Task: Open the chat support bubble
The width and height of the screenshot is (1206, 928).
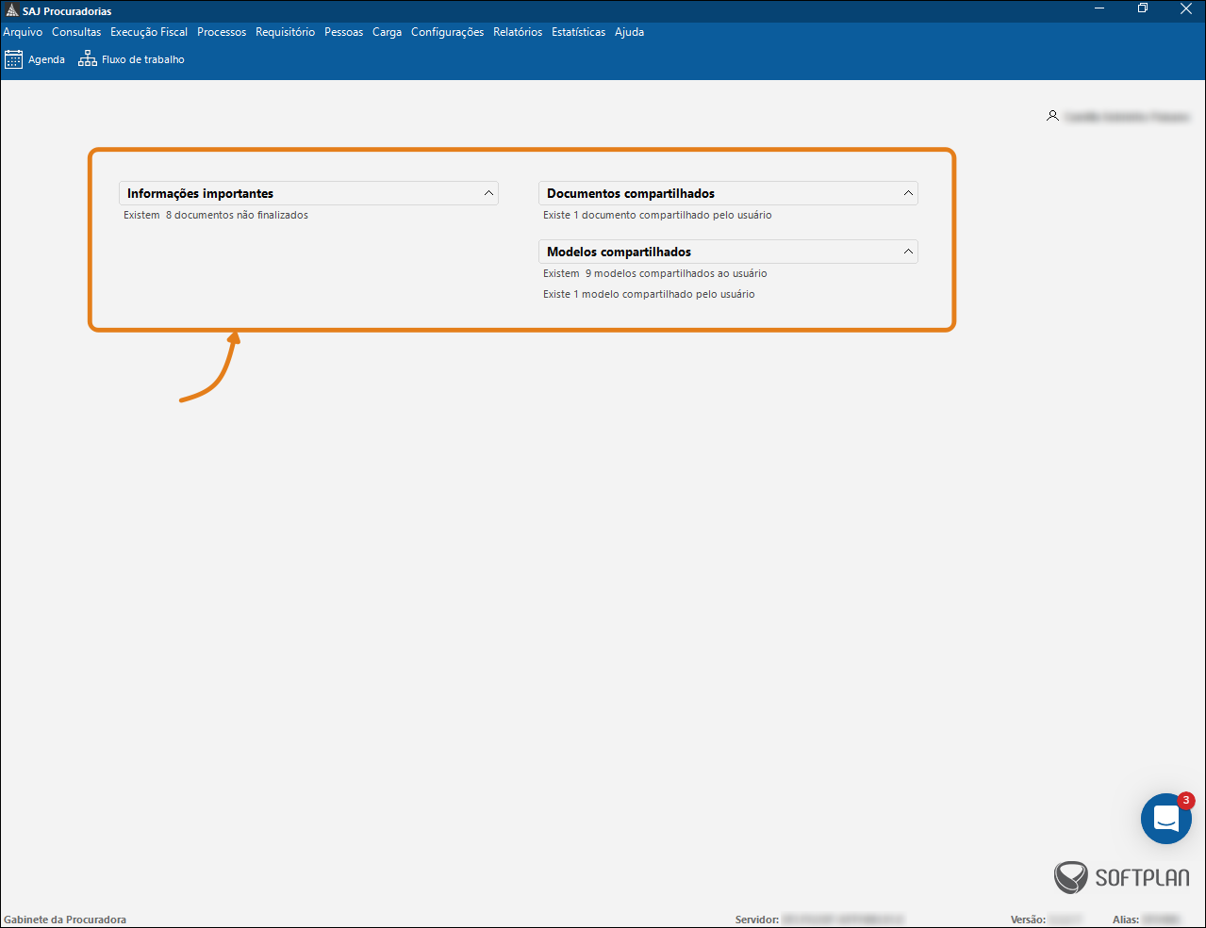Action: [x=1165, y=819]
